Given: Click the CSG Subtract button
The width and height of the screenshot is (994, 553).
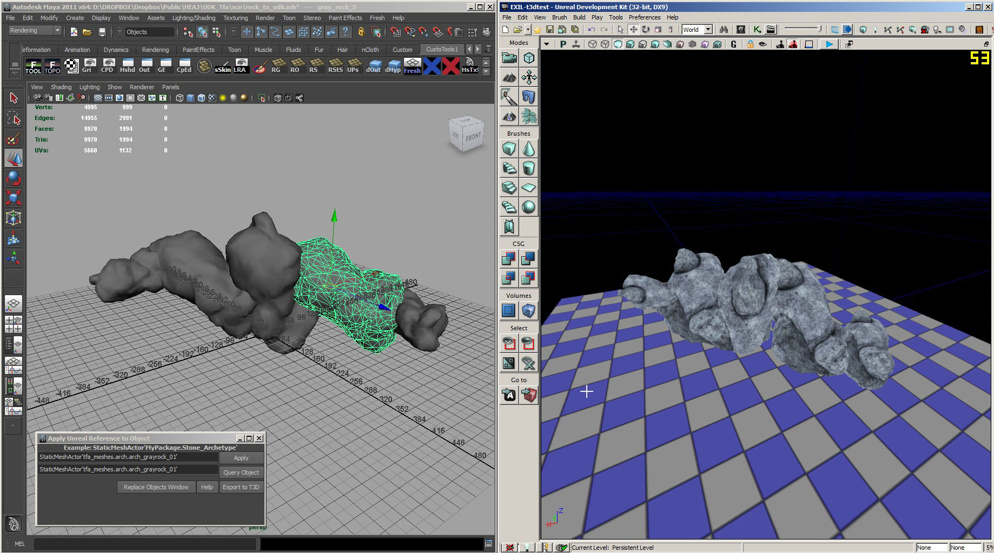Looking at the screenshot, I should pyautogui.click(x=528, y=259).
